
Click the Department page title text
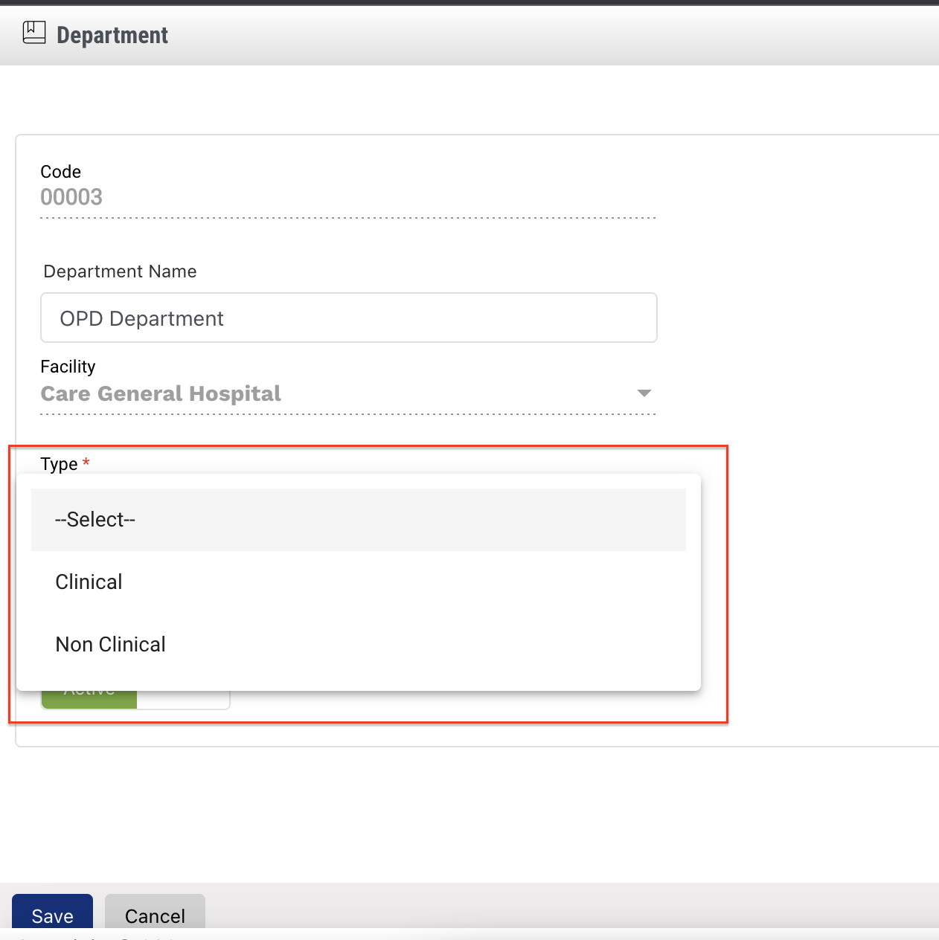[112, 35]
